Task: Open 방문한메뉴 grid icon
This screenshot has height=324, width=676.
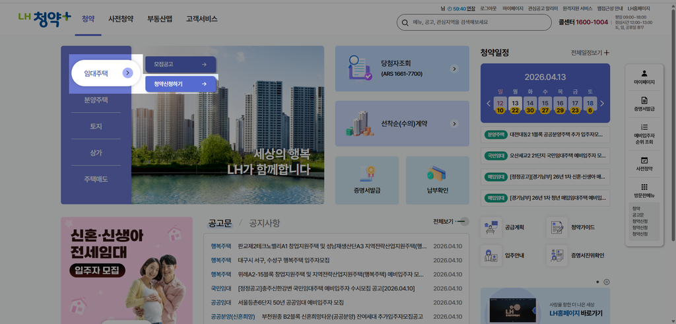Action: coord(644,187)
